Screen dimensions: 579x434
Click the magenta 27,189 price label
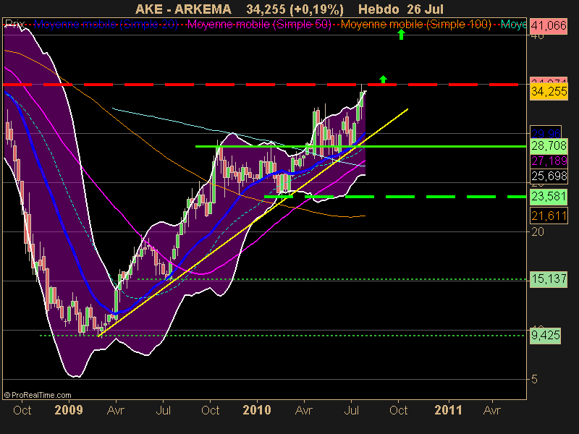pyautogui.click(x=549, y=161)
